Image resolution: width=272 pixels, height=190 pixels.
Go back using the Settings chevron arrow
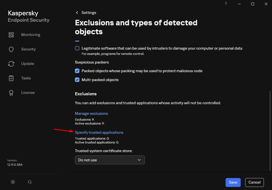click(77, 13)
